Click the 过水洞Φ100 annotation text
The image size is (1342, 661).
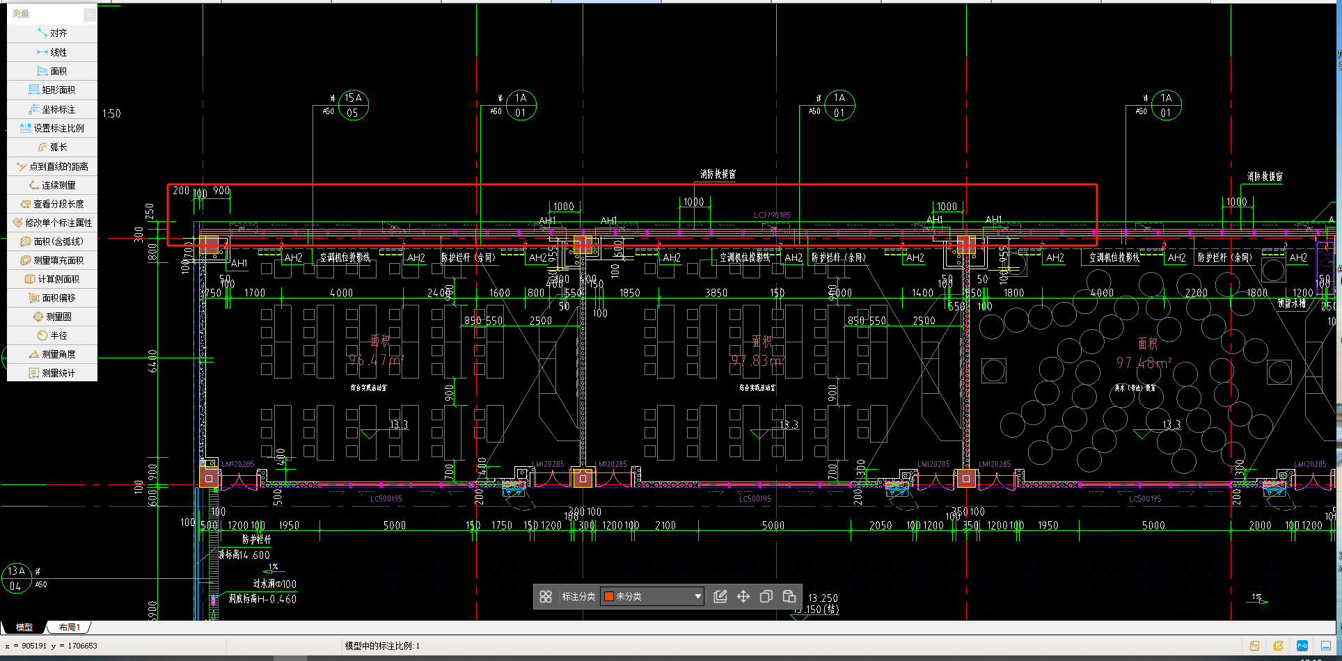coord(274,584)
